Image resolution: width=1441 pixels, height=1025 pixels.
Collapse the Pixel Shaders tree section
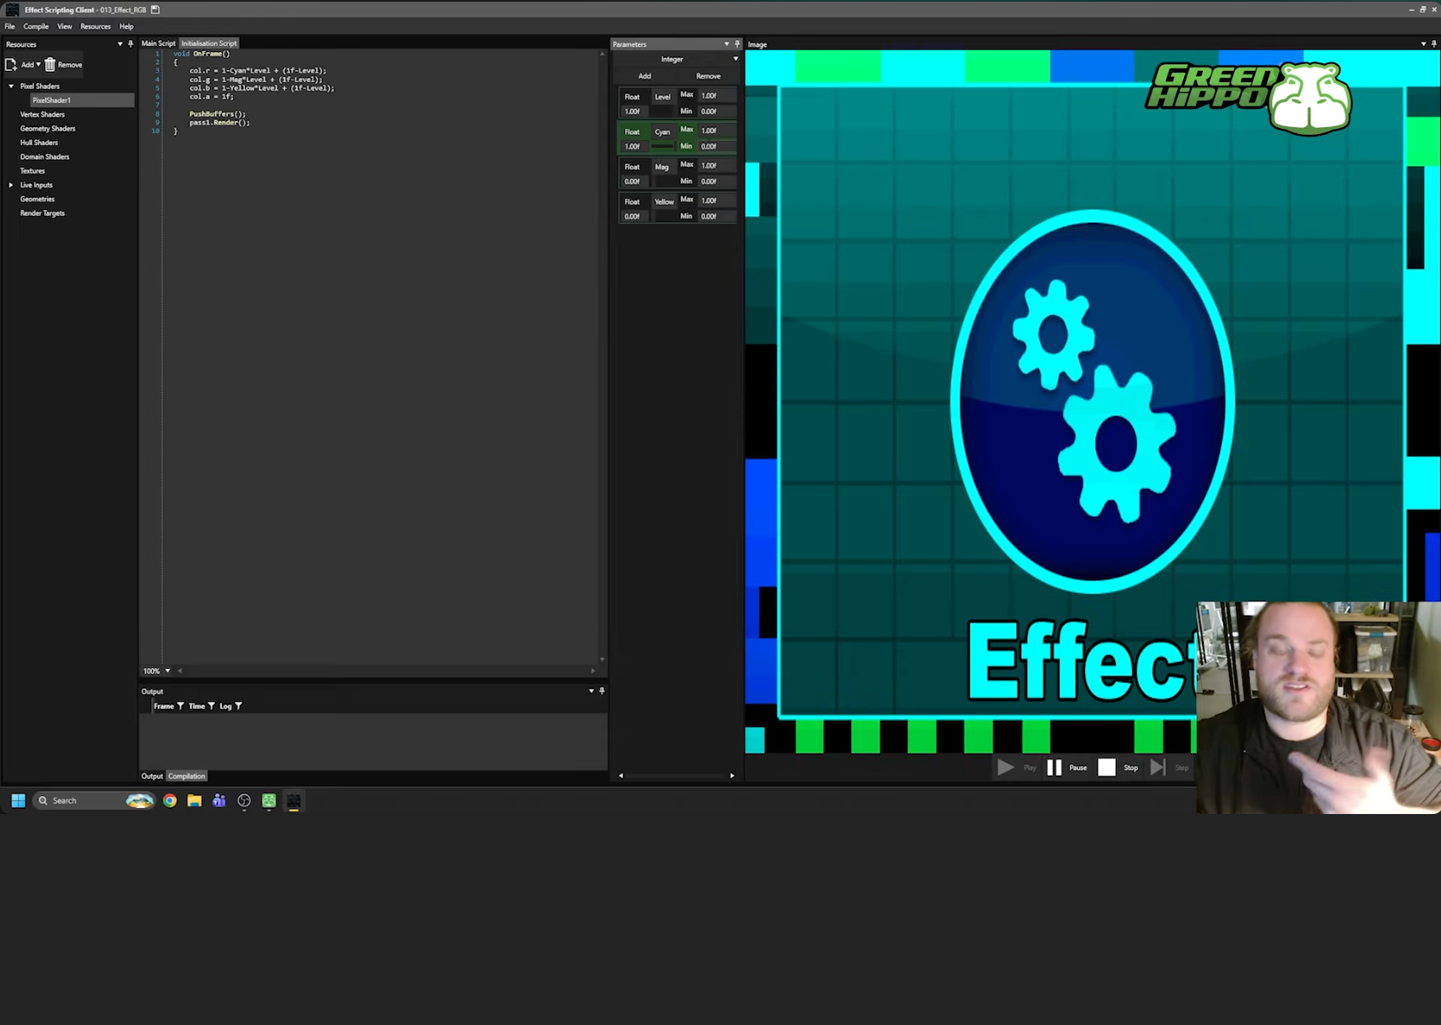(11, 85)
